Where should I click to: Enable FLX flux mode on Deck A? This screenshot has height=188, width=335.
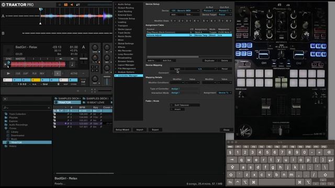(35, 74)
